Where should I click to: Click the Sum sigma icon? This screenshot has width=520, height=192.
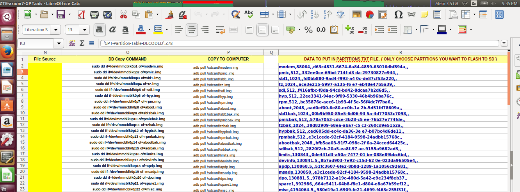82,43
